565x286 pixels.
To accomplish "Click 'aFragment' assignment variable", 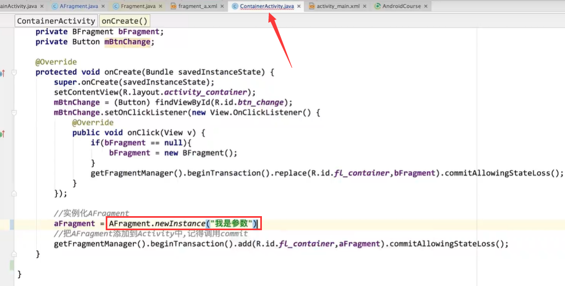I will point(75,224).
